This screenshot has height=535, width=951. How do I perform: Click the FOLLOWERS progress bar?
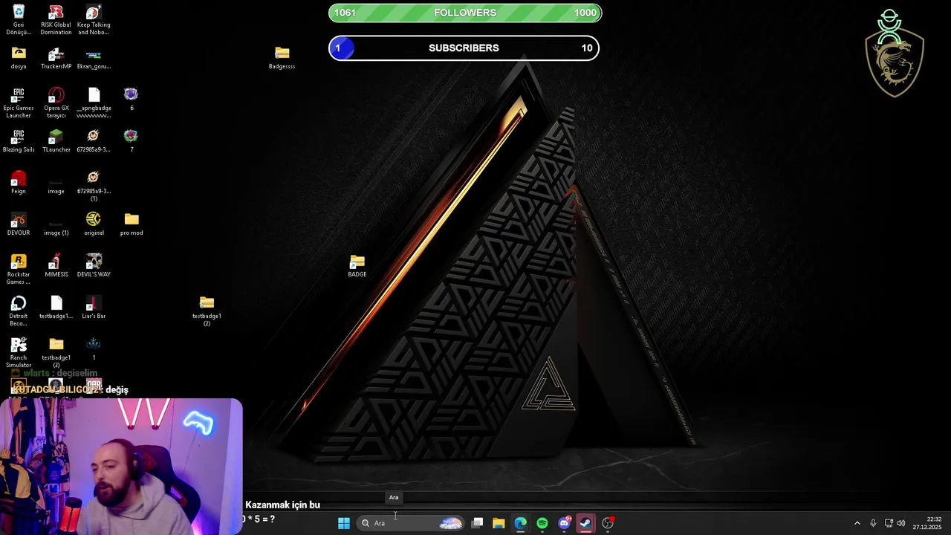tap(465, 13)
